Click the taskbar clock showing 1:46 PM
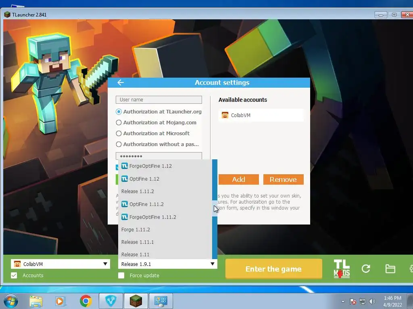The image size is (413, 309). 392,301
